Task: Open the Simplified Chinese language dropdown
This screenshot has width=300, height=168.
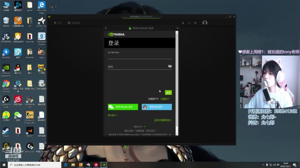Action: pos(139,126)
